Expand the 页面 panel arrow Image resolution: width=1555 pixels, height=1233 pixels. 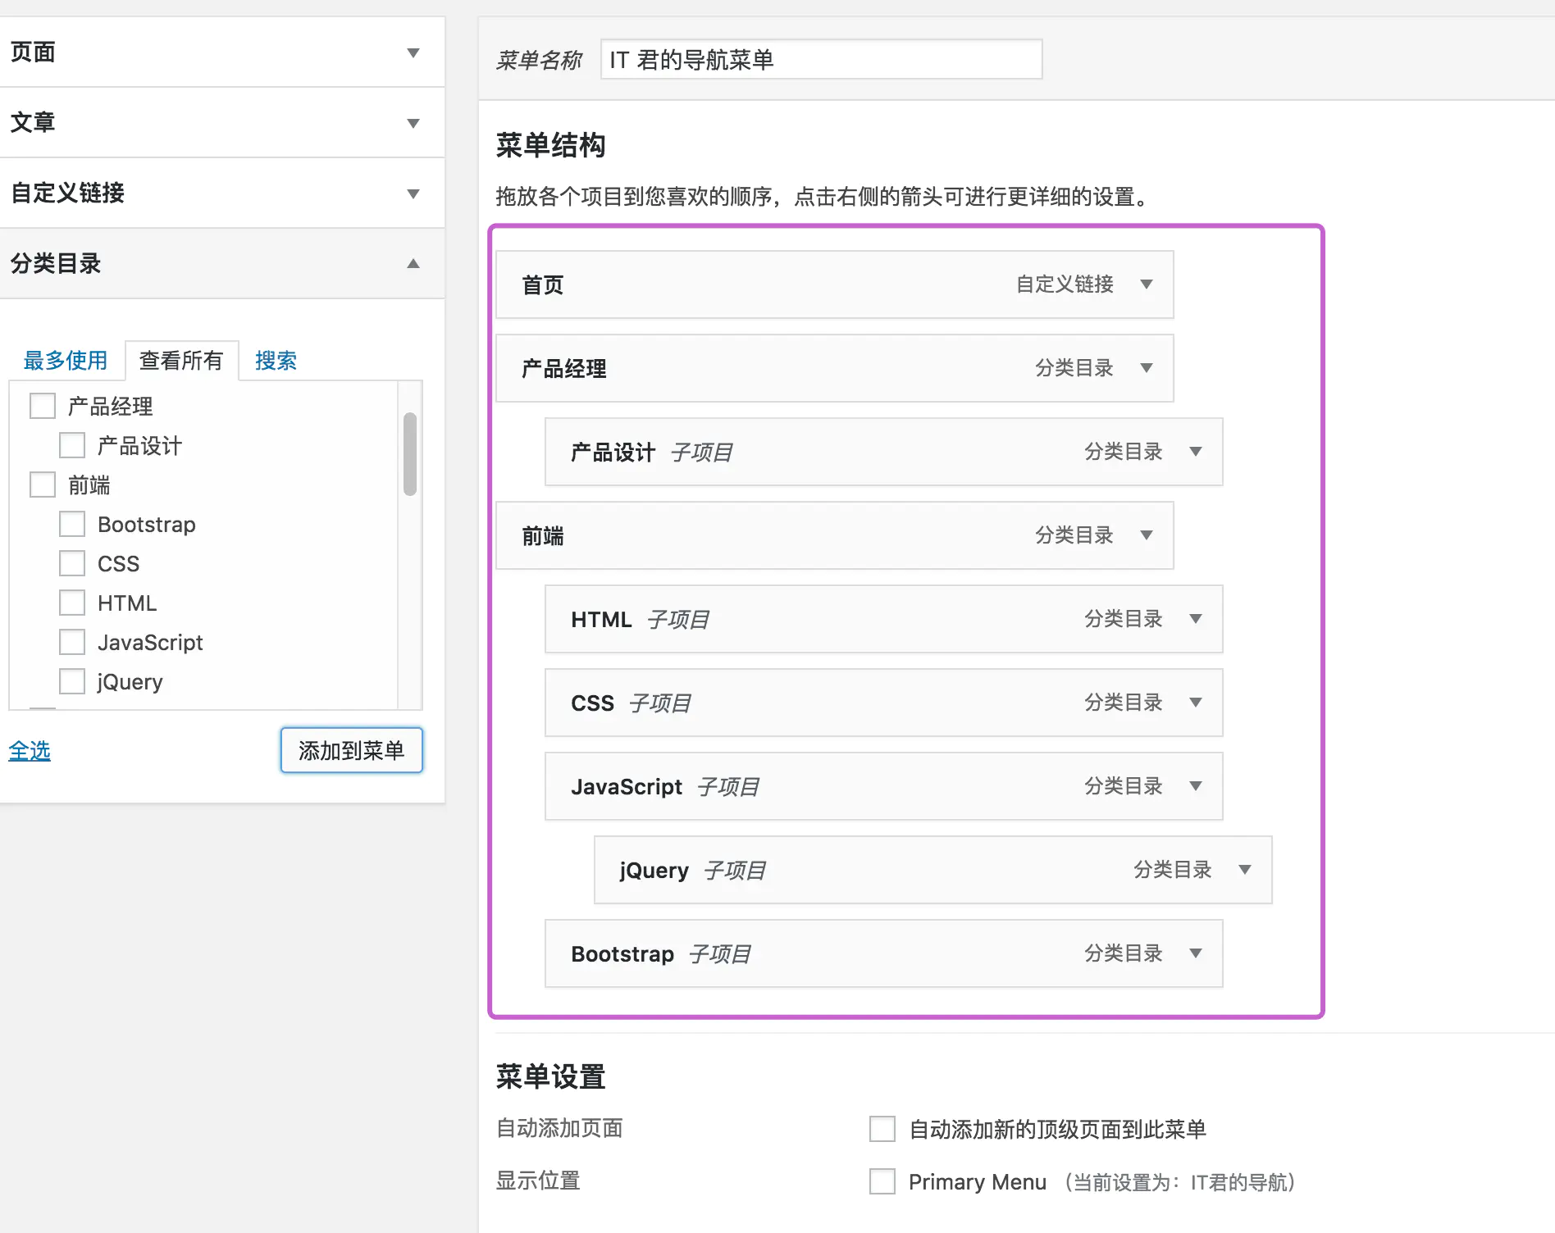pyautogui.click(x=413, y=53)
